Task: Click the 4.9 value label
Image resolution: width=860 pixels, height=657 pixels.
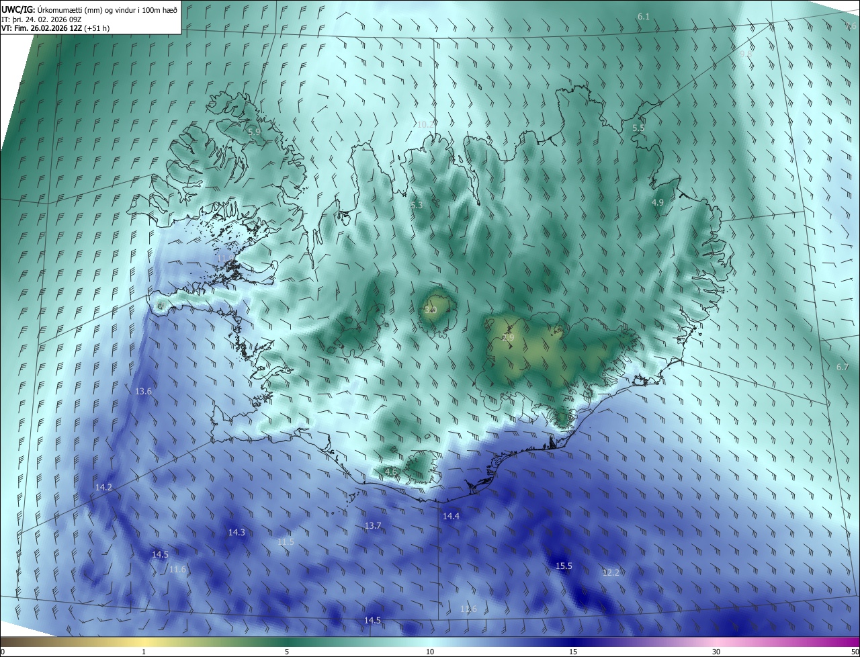Action: [x=658, y=202]
